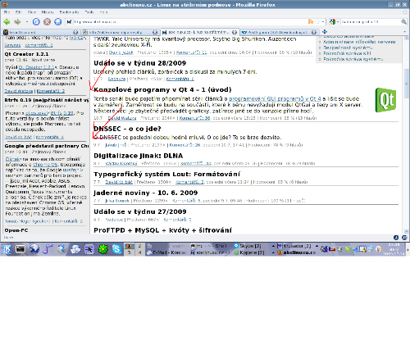Reload the page with the blue reload icon

tap(36, 22)
